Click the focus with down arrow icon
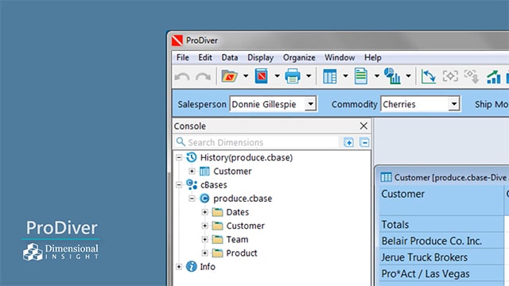 (472, 76)
